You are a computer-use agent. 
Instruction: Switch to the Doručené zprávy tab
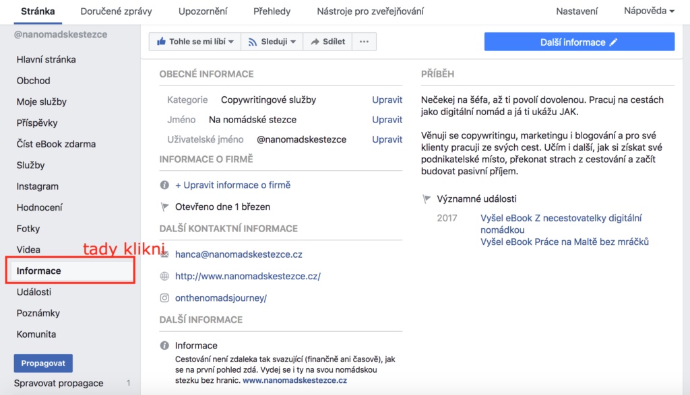116,11
